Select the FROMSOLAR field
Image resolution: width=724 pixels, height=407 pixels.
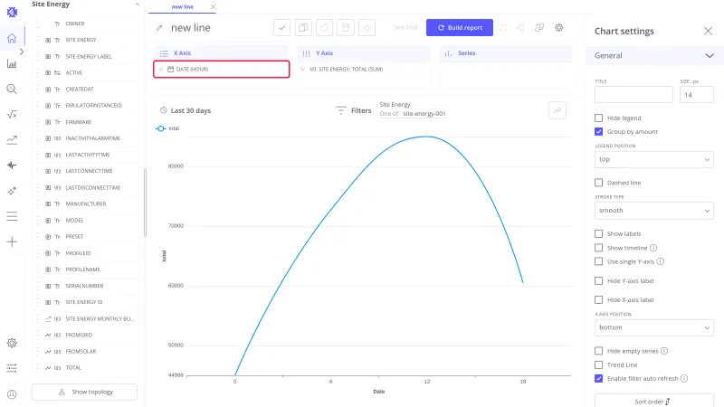pos(81,352)
